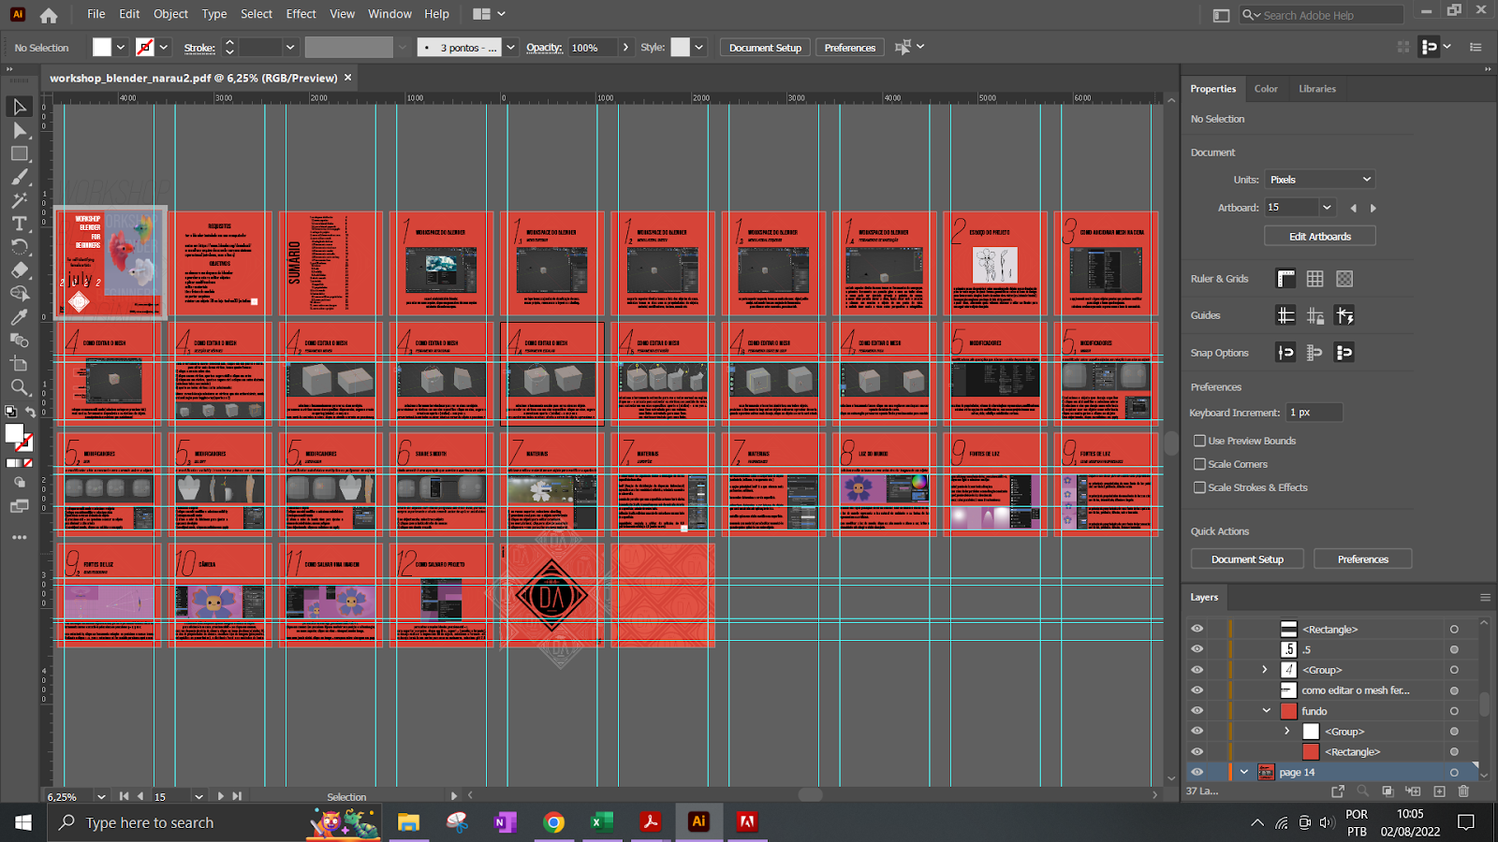Screen dimensions: 1498x842
Task: Switch to the Libraries tab
Action: 1316,89
